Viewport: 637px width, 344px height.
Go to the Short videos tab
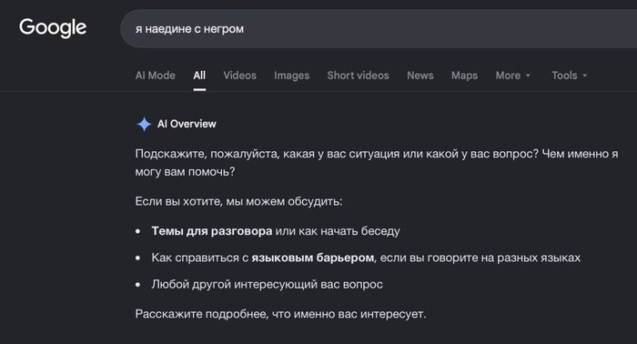(358, 76)
